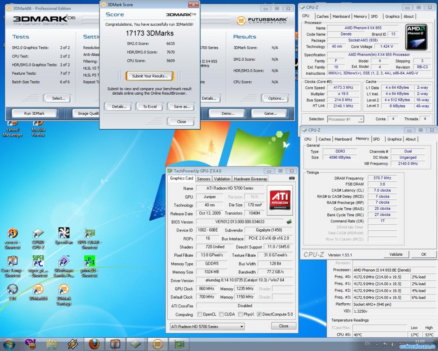Tick the PhysX checkbox
The image size is (438, 351).
(240, 314)
